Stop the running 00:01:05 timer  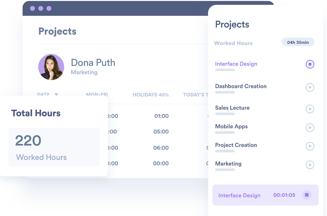(307, 195)
